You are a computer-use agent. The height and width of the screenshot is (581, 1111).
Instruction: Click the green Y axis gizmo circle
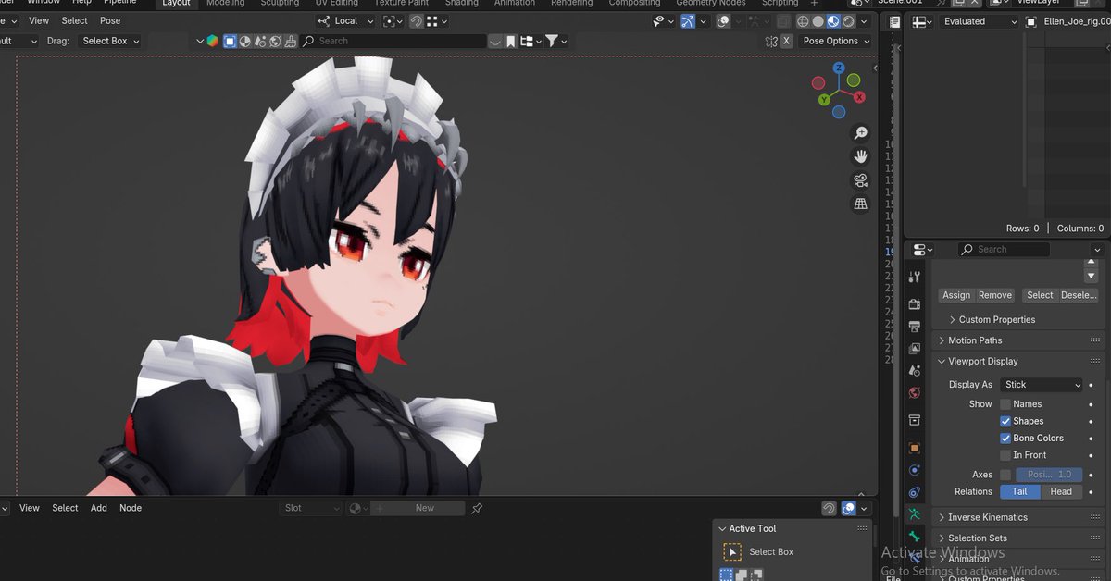(x=825, y=100)
